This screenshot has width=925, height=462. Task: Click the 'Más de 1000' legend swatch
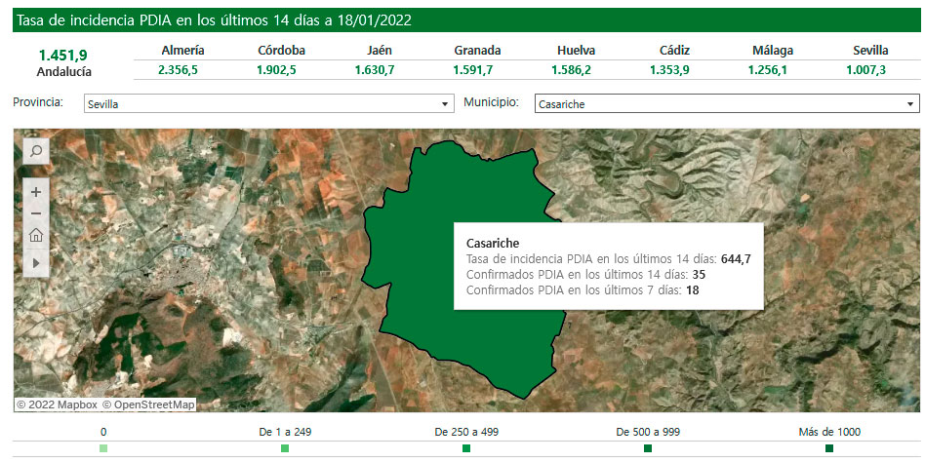pos(829,448)
